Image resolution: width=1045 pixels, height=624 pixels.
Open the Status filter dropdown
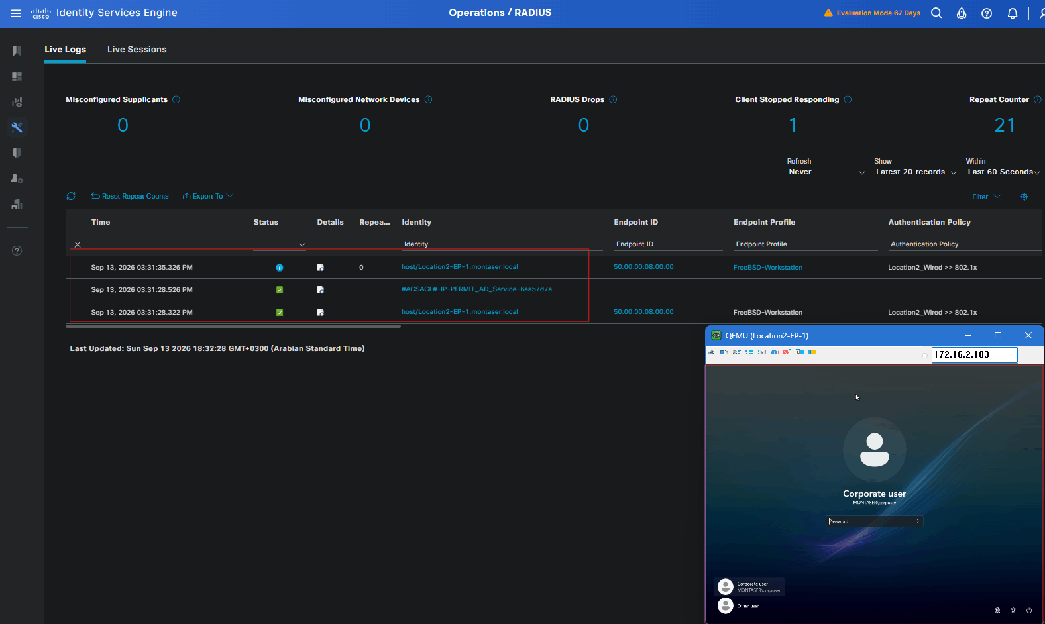coord(280,244)
